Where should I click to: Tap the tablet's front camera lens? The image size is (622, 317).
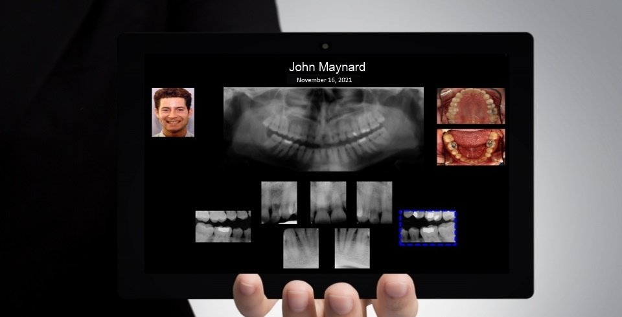tap(325, 46)
